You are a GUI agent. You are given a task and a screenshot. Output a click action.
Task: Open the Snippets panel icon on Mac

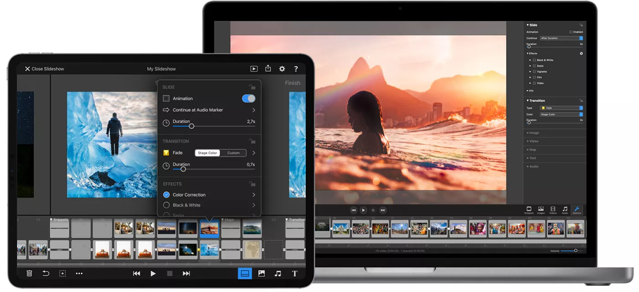(x=529, y=210)
